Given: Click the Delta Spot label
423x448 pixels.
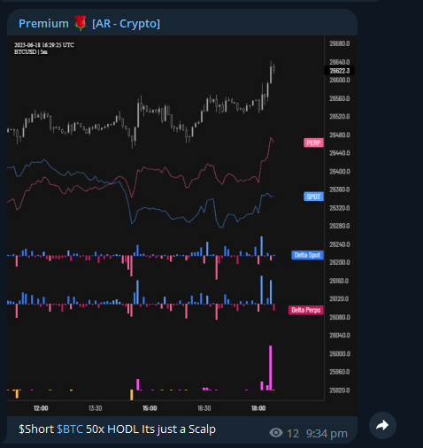Looking at the screenshot, I should point(307,255).
